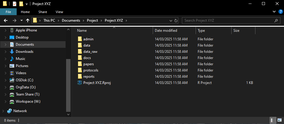Refresh the Project XYZ folder view

(176, 20)
